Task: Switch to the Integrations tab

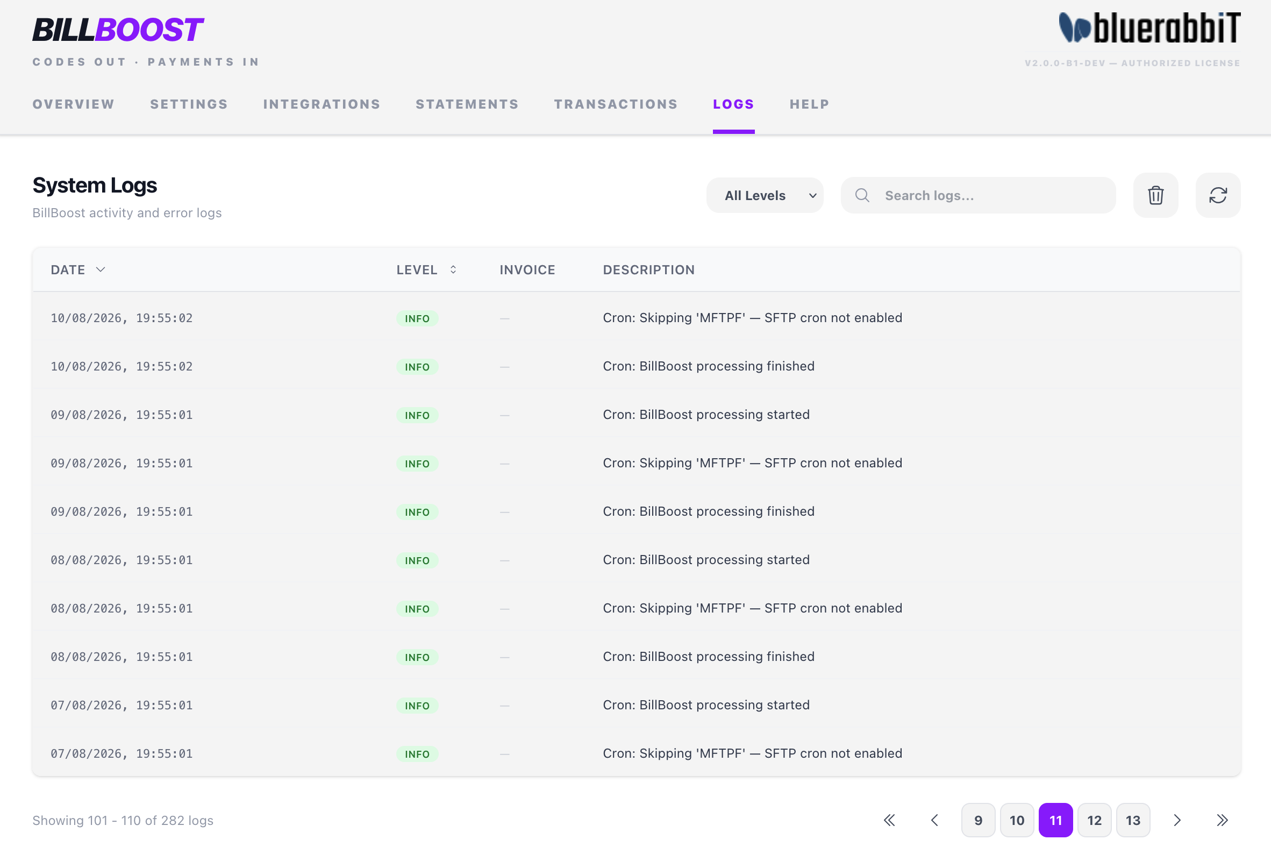Action: coord(322,104)
